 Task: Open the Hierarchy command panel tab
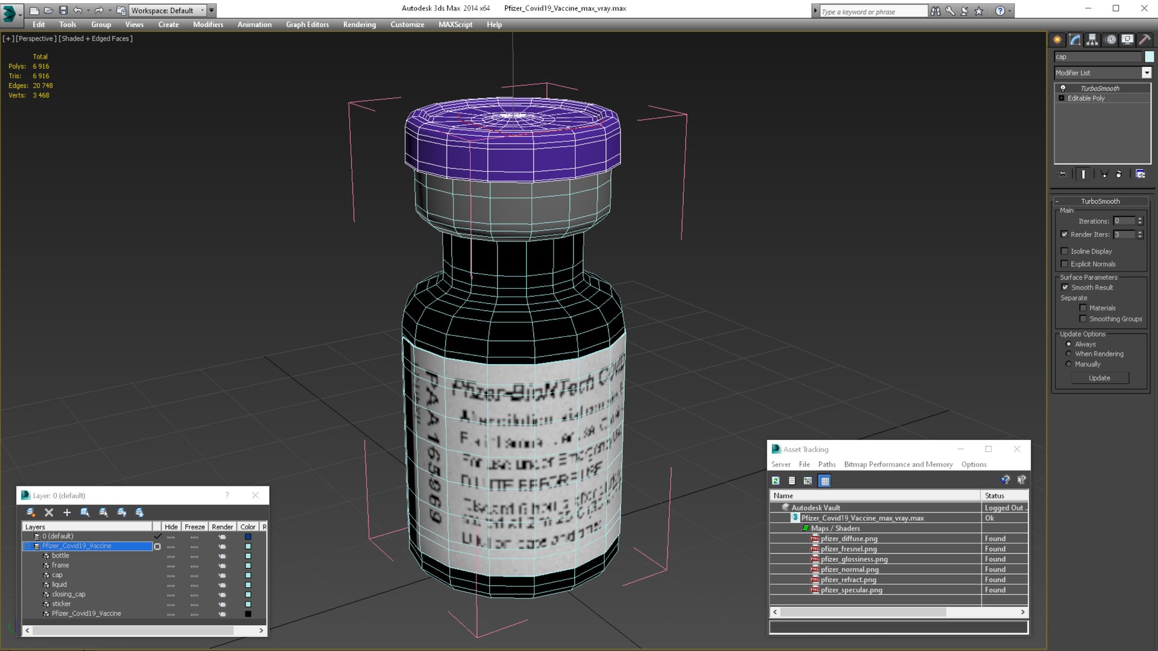pos(1092,40)
